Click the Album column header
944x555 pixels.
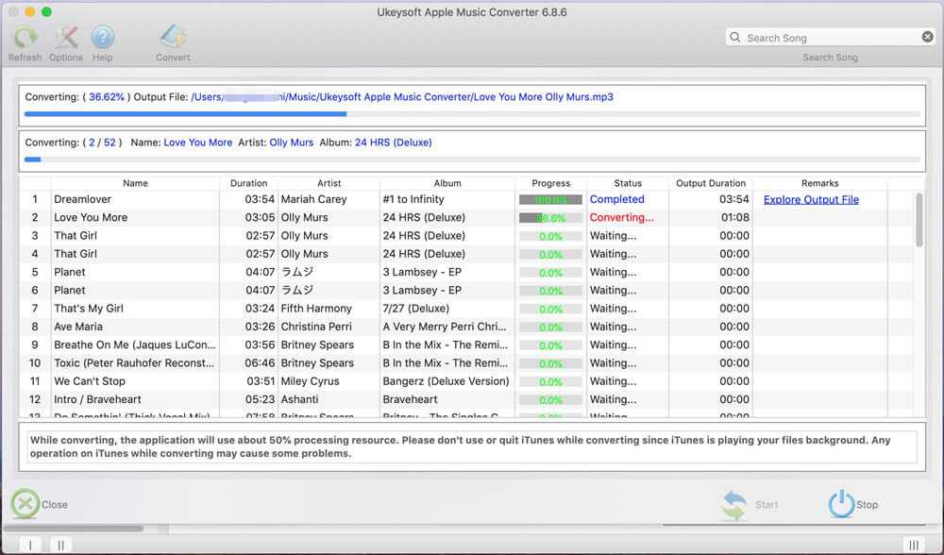pyautogui.click(x=447, y=183)
